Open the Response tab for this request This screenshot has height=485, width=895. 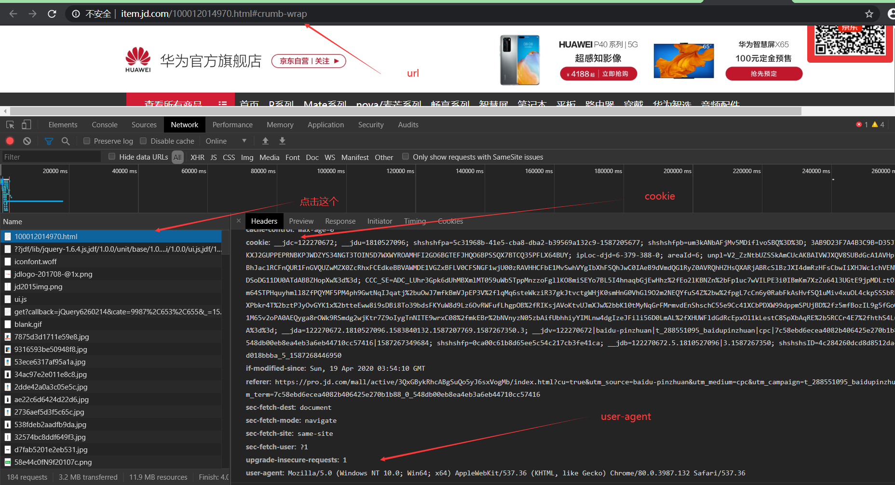coord(340,221)
